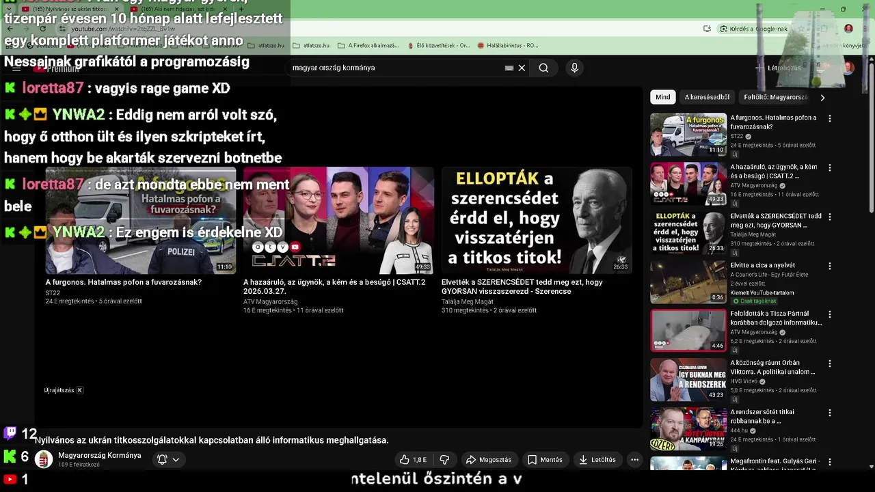Play end-screen CSATT.2 49:33 video thumbnail

click(x=338, y=220)
